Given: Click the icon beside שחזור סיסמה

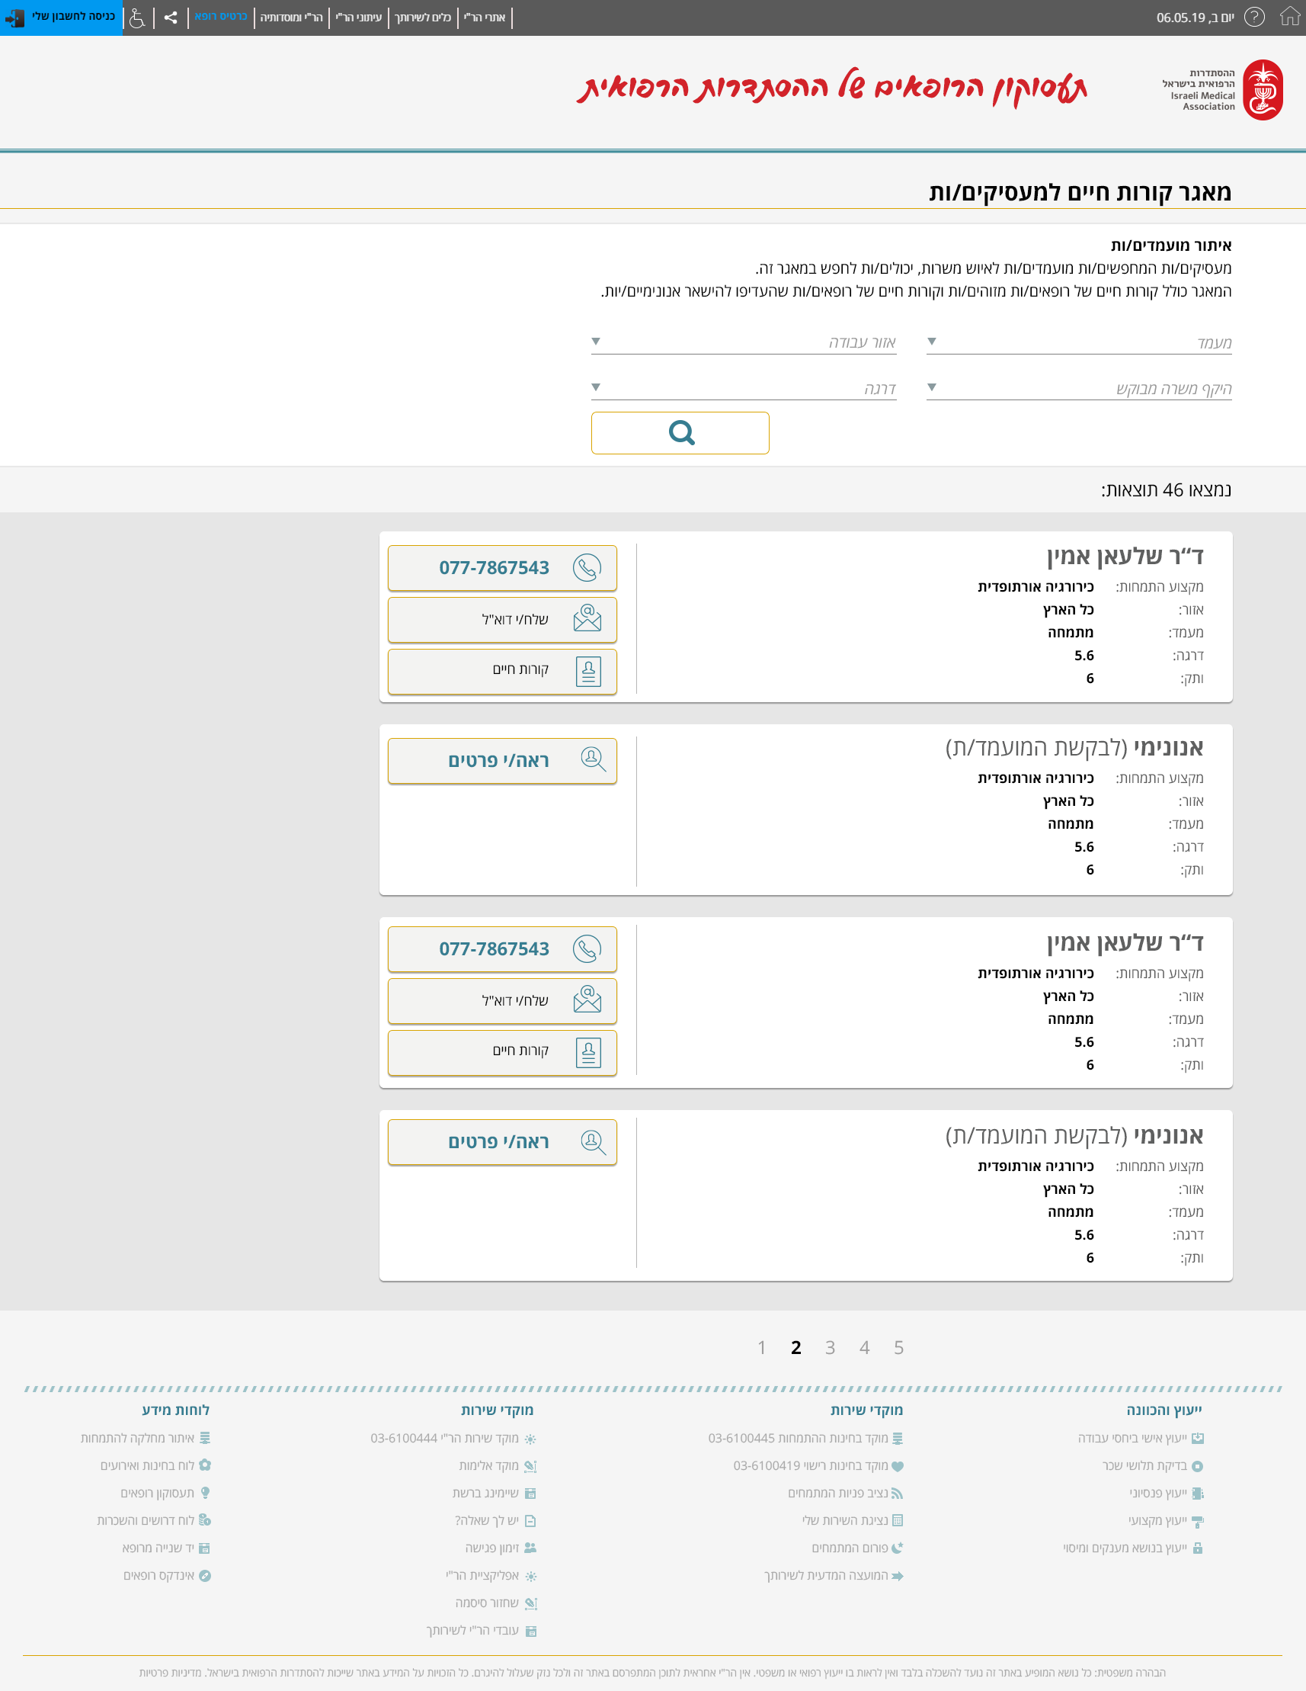Looking at the screenshot, I should [530, 1603].
